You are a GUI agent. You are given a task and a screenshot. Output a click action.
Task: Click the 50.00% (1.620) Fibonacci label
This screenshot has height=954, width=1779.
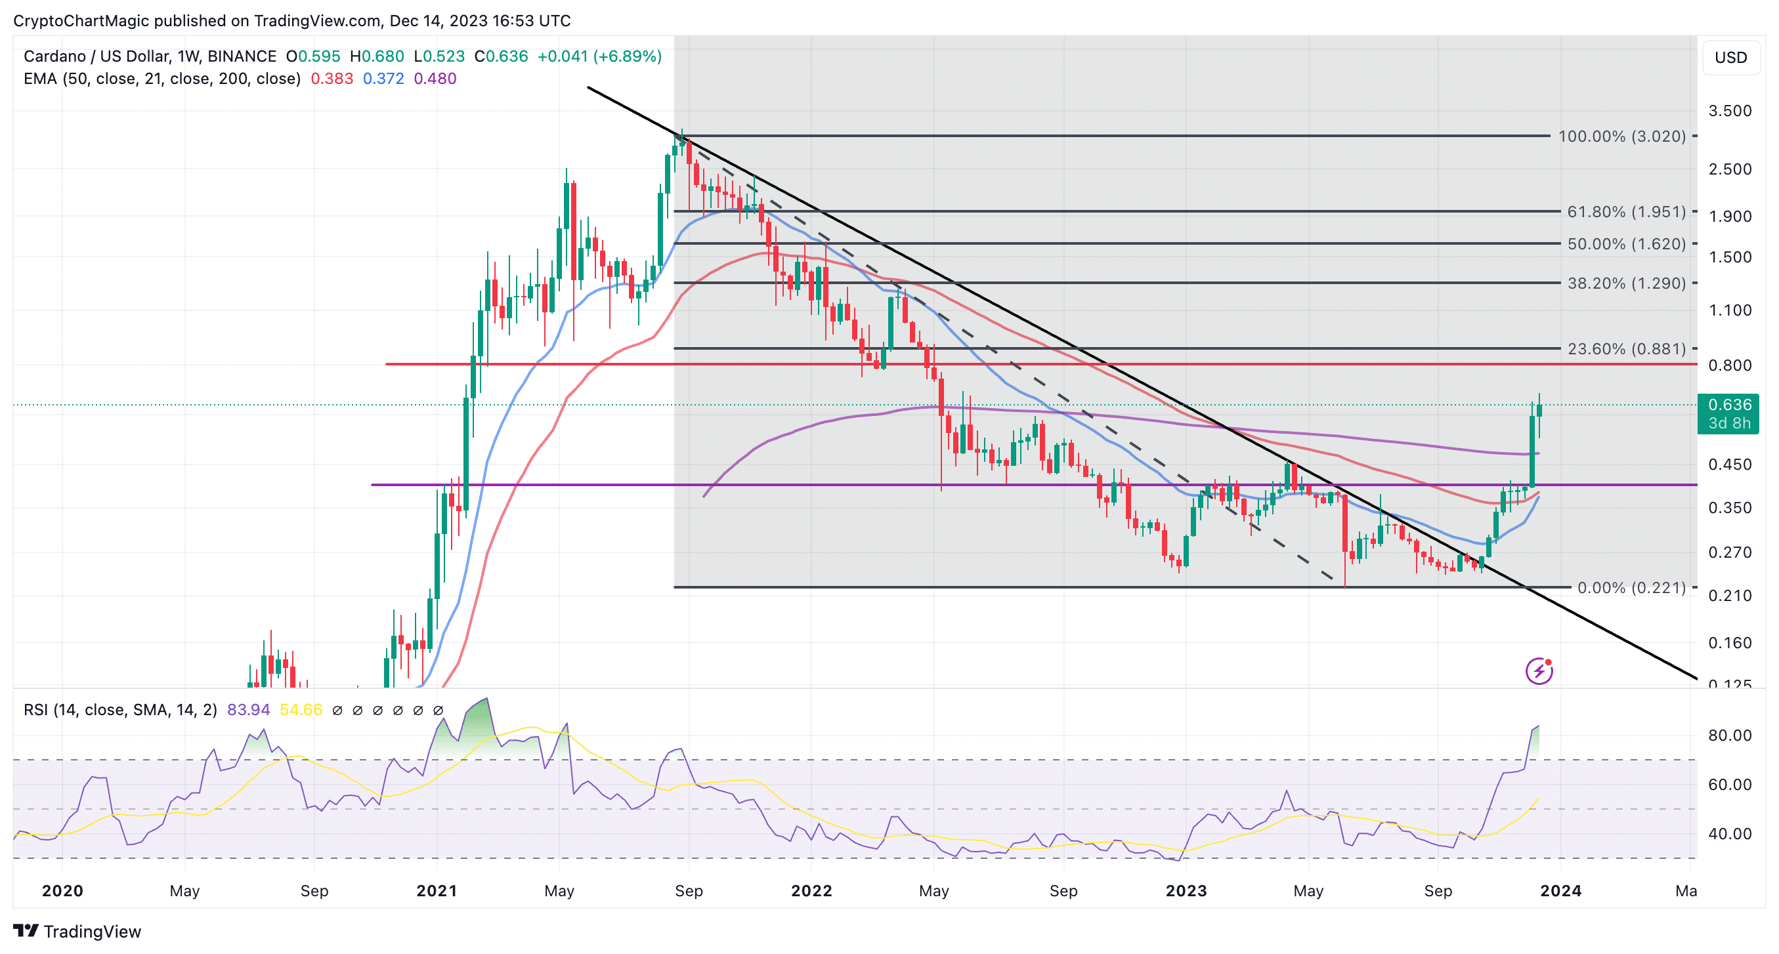(x=1627, y=243)
